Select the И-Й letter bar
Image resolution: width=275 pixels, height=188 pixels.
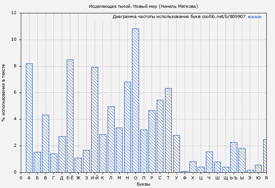[x=94, y=119]
